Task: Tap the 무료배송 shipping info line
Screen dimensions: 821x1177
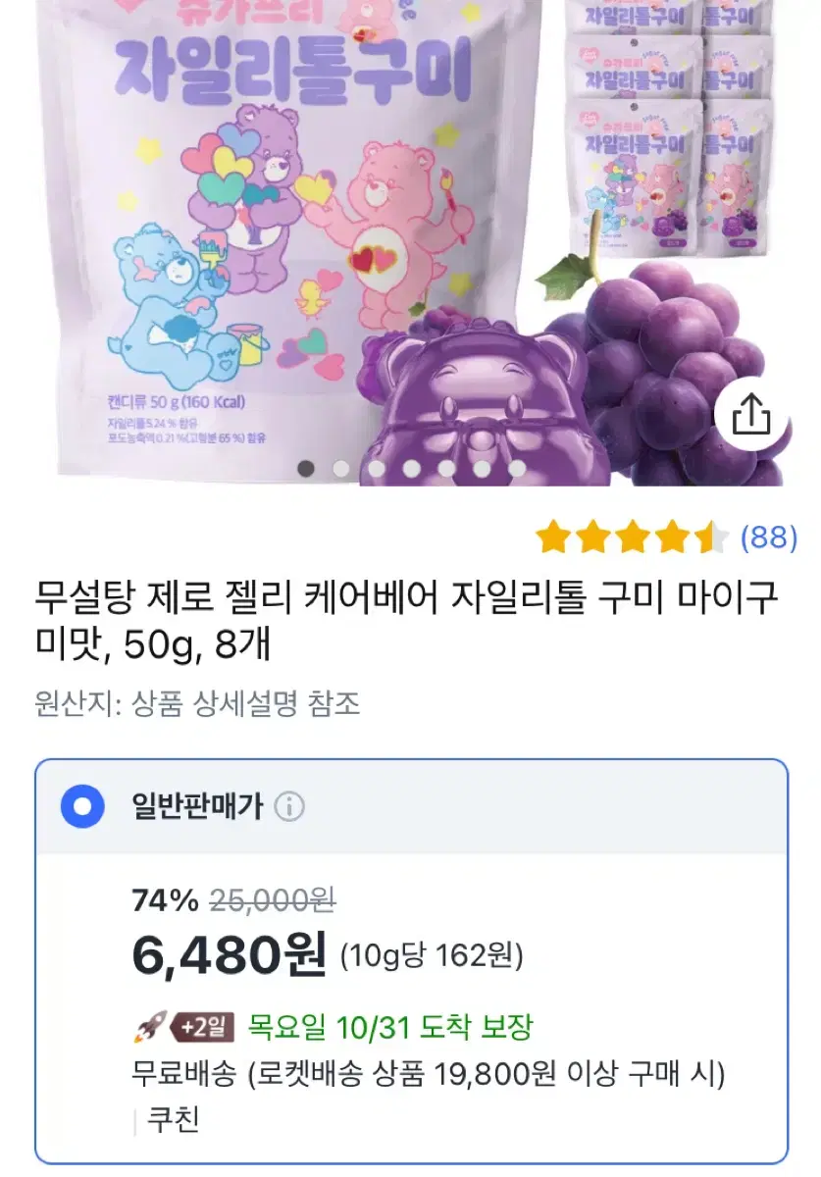Action: pyautogui.click(x=429, y=1075)
